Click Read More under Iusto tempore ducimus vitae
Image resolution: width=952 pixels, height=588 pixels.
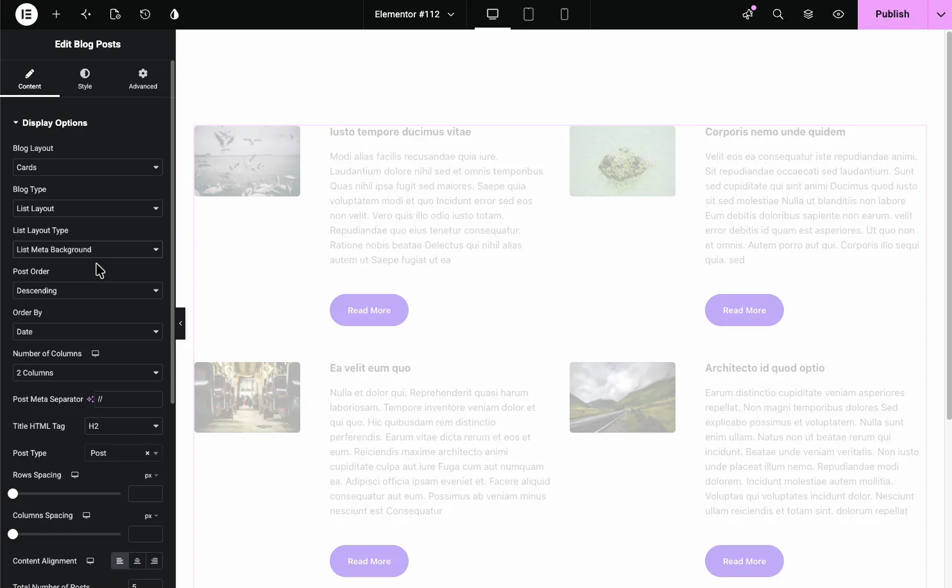point(369,310)
